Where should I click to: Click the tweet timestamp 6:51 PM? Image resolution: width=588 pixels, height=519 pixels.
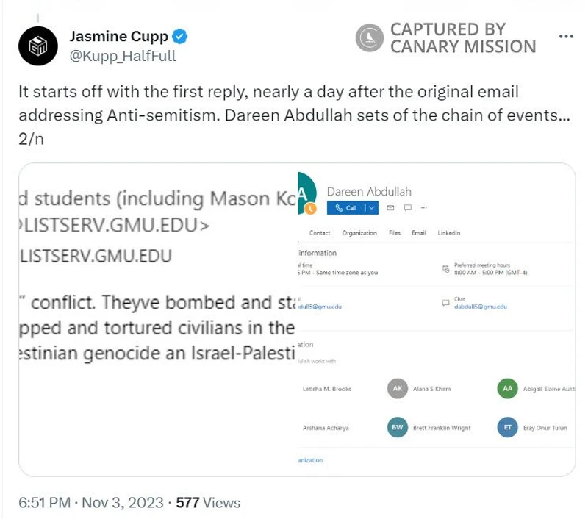tap(43, 503)
